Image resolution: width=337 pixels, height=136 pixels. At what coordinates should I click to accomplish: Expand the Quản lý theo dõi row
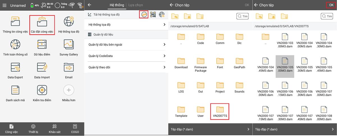[x=126, y=67]
